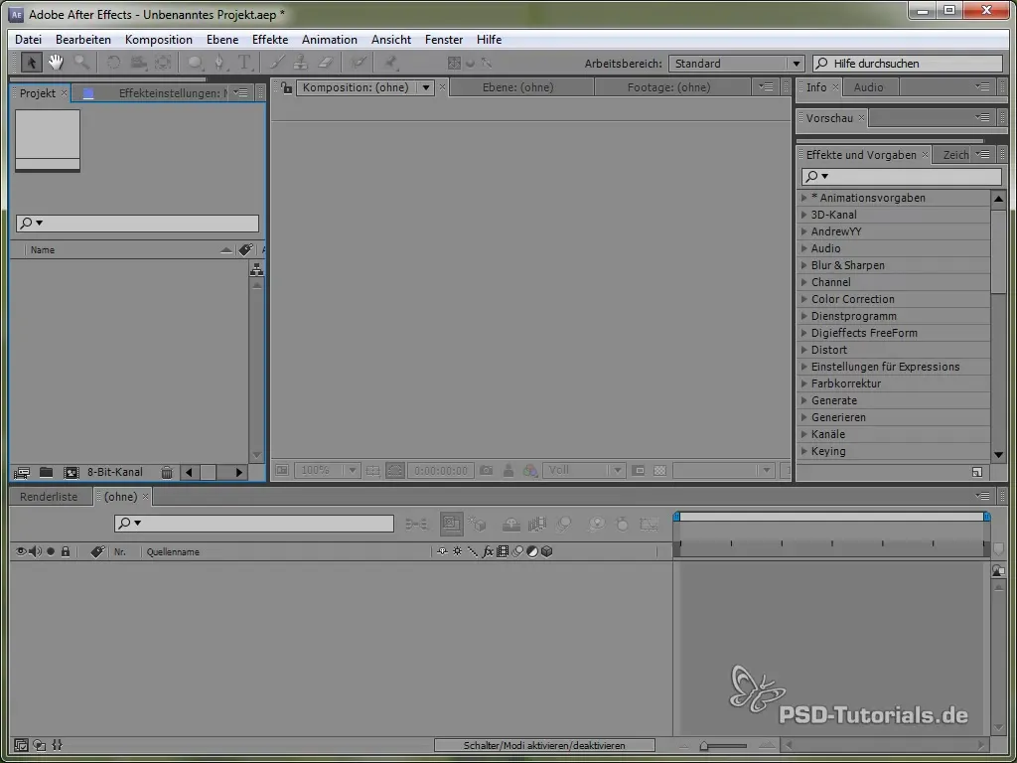Viewport: 1017px width, 763px height.
Task: Switch to the Ebene: (ohne) viewer tab
Action: [517, 87]
